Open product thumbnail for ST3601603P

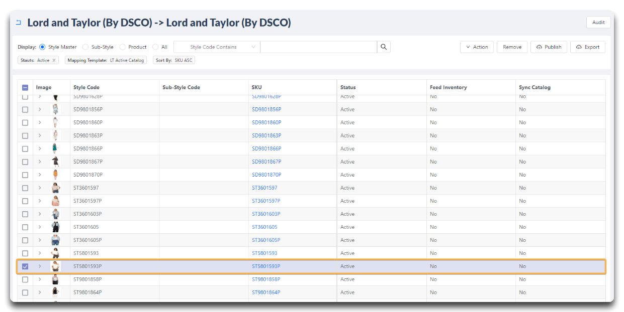[55, 214]
